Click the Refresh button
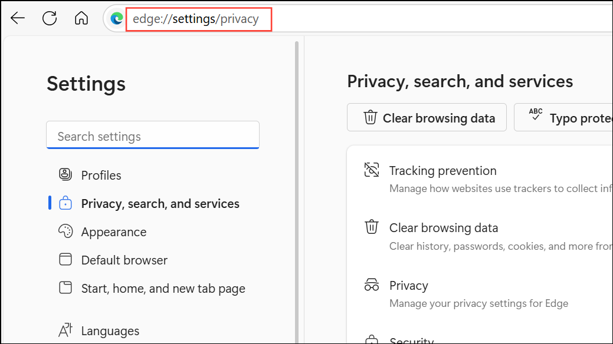Image resolution: width=613 pixels, height=344 pixels. pyautogui.click(x=50, y=18)
